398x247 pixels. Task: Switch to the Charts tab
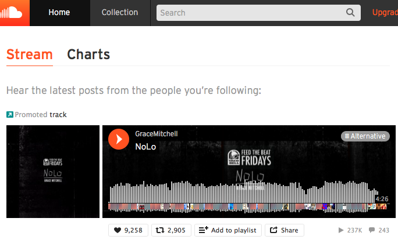[88, 55]
